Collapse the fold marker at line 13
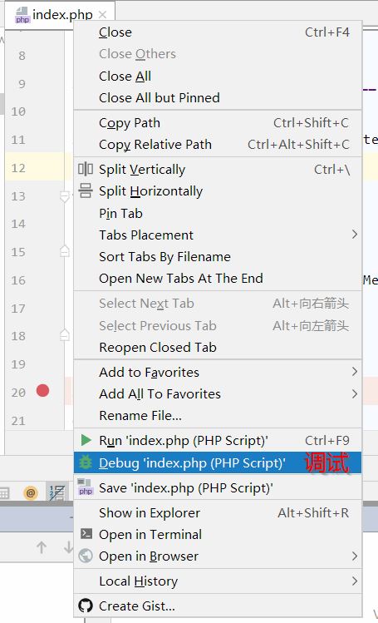Image resolution: width=378 pixels, height=623 pixels. 64,195
